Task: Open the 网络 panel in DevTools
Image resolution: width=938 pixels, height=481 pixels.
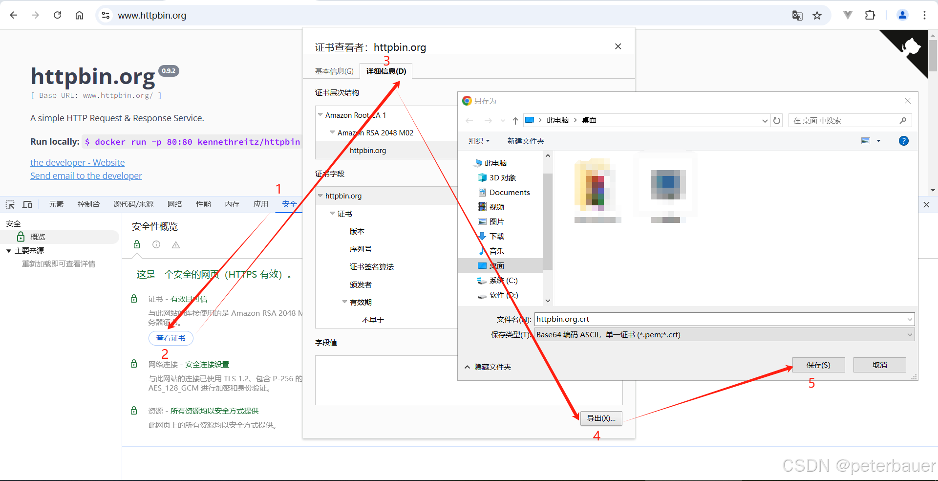Action: pyautogui.click(x=174, y=204)
